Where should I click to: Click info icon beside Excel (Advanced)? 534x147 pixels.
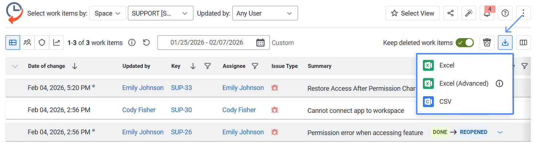point(499,83)
